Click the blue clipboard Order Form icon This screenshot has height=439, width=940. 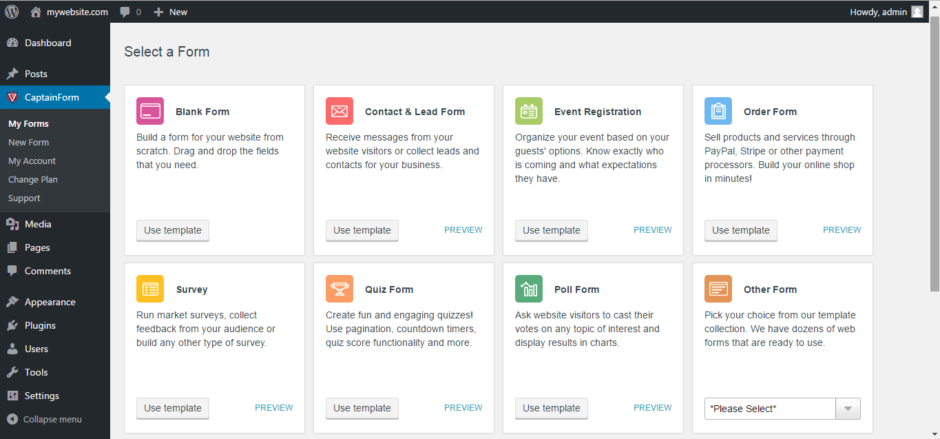coord(718,111)
